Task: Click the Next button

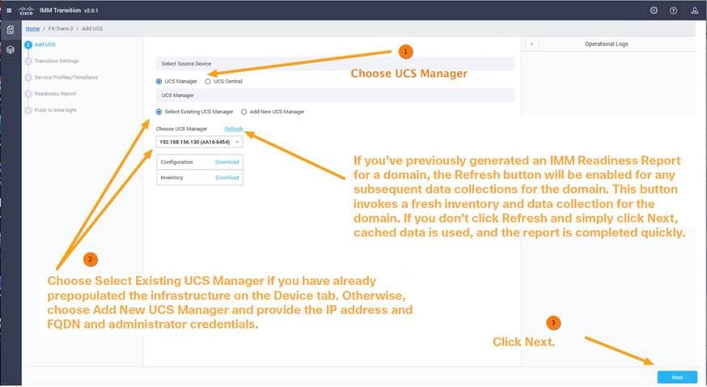Action: pos(677,377)
